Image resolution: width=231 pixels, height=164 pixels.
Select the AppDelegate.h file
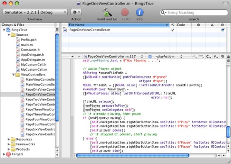tap(32, 55)
